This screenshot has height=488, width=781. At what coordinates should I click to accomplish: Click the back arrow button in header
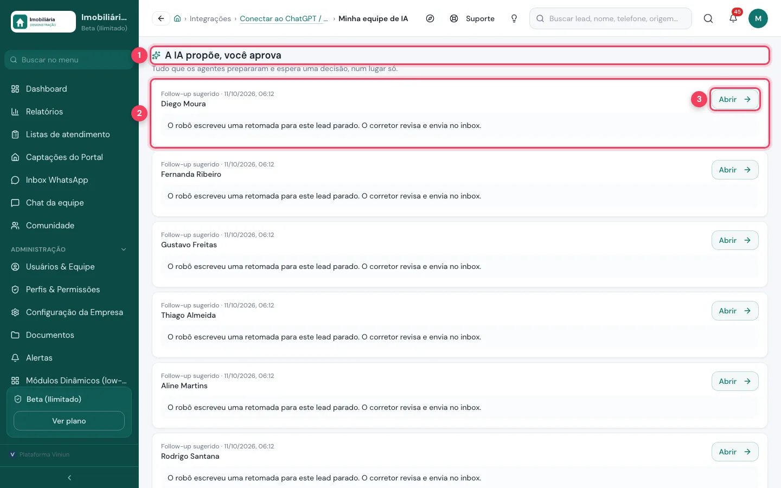161,18
